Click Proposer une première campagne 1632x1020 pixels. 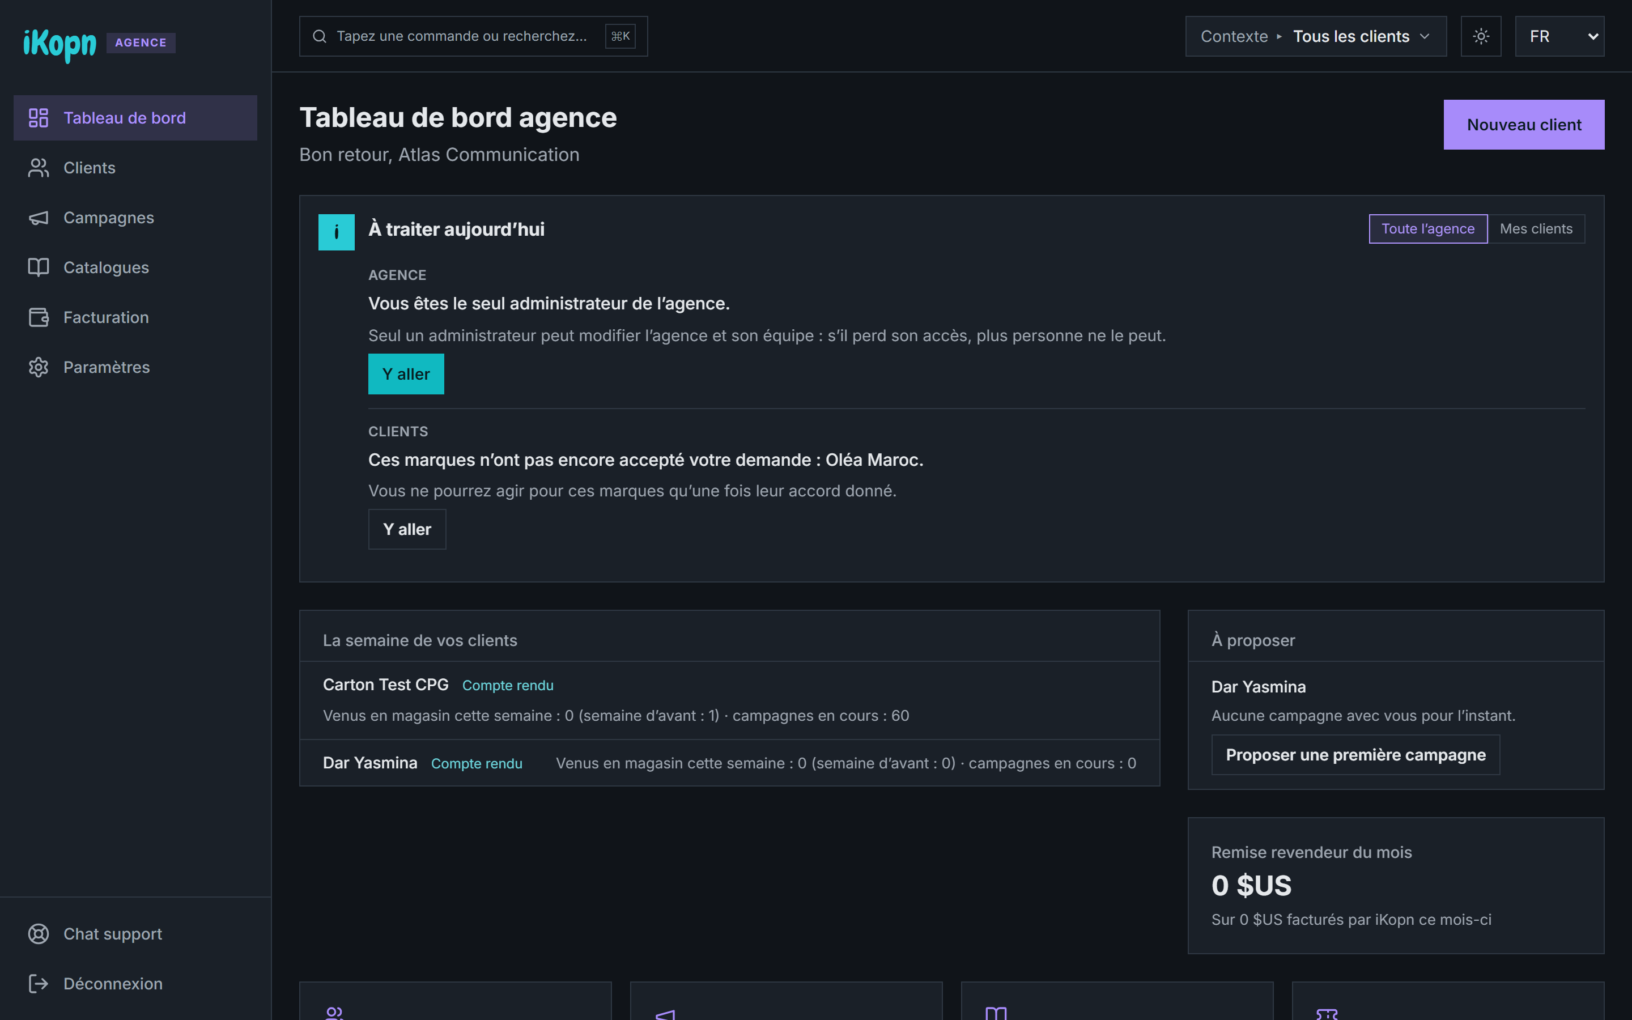point(1355,755)
